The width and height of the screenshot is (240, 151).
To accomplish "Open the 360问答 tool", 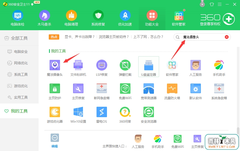I will [125, 115].
